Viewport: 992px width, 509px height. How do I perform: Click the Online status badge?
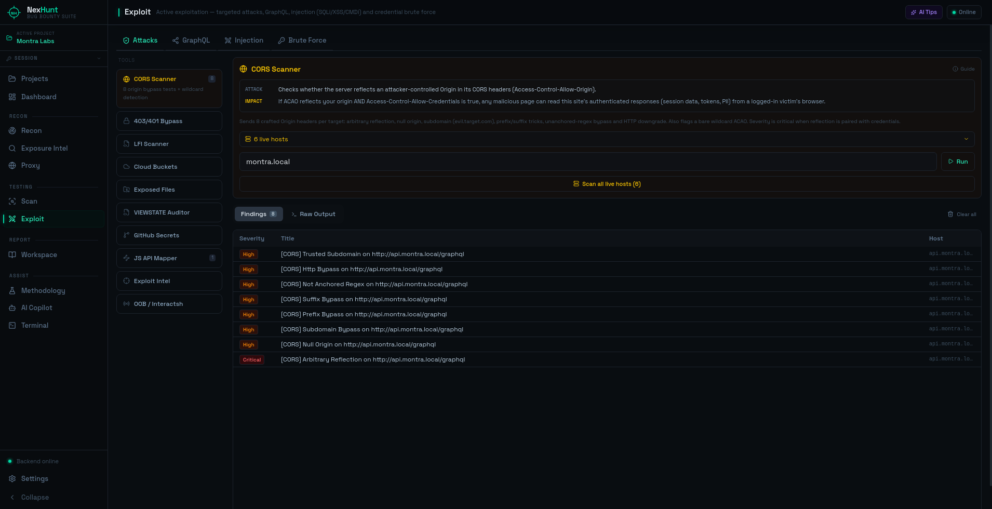(964, 12)
